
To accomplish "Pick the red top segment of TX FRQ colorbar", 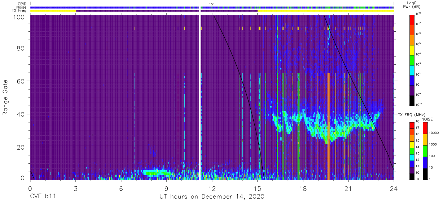I will [x=412, y=125].
